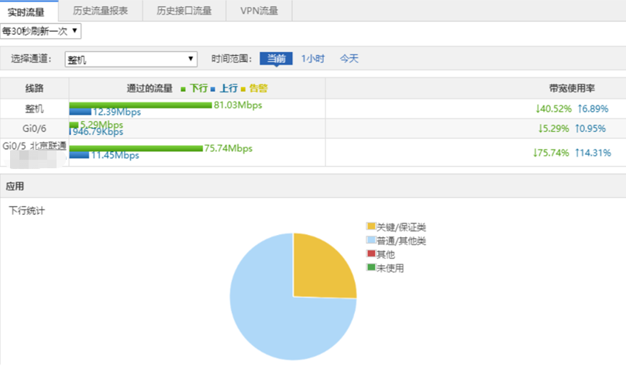Choose the 今天 time range link
The image size is (626, 366).
pos(349,58)
